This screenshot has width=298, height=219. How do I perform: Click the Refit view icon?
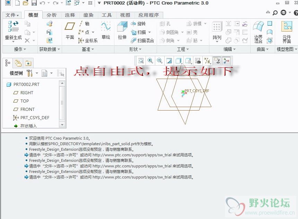point(141,61)
